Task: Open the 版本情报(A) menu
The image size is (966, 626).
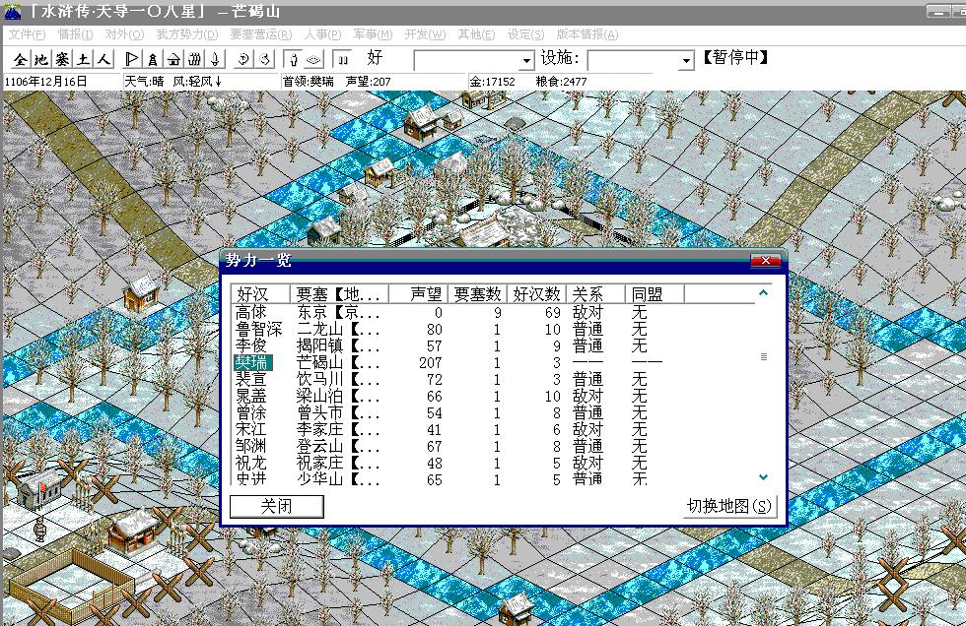Action: pyautogui.click(x=587, y=34)
